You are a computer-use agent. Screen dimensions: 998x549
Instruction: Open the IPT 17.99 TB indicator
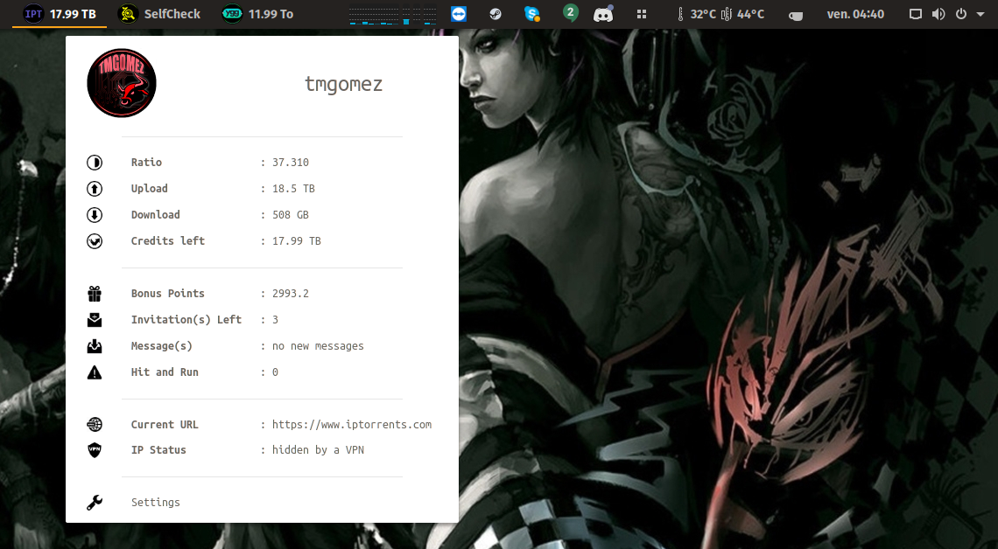coord(60,14)
